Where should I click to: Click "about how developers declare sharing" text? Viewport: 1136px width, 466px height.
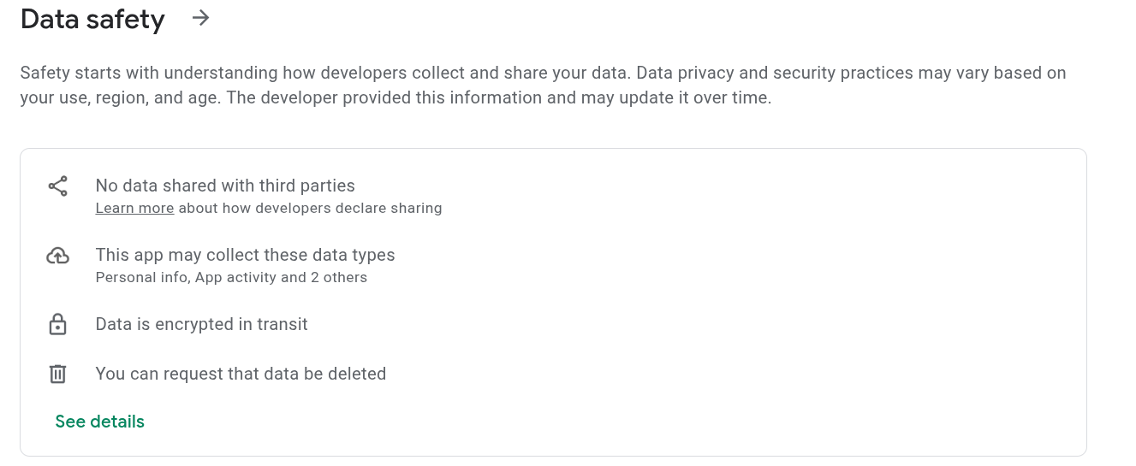point(310,208)
